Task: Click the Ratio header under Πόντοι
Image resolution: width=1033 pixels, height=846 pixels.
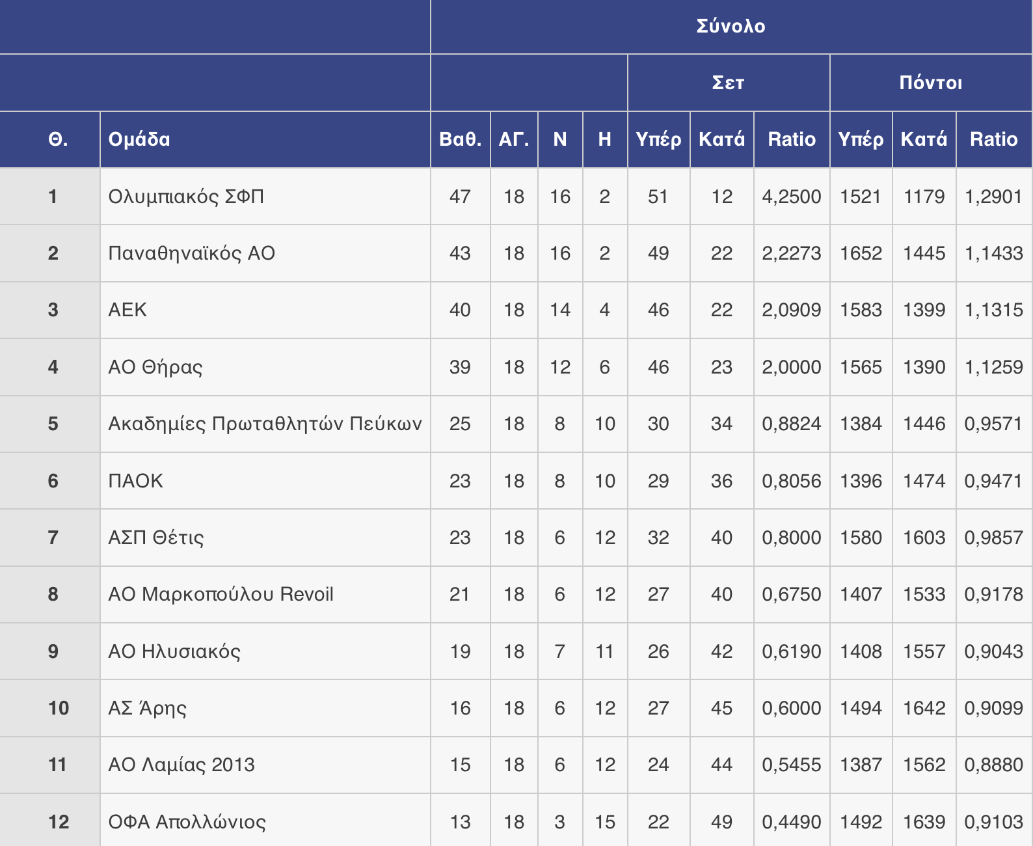Action: click(x=993, y=139)
